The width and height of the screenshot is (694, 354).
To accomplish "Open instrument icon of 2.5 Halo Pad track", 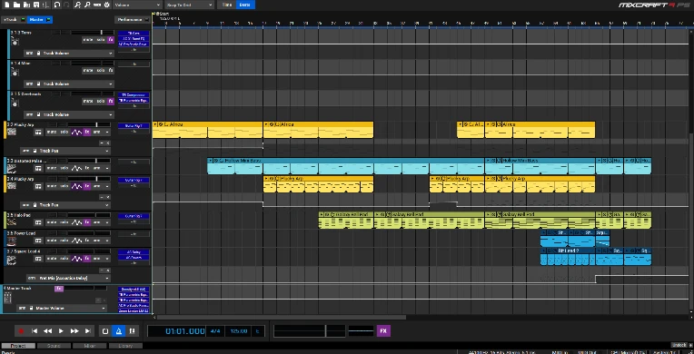I will tap(12, 222).
